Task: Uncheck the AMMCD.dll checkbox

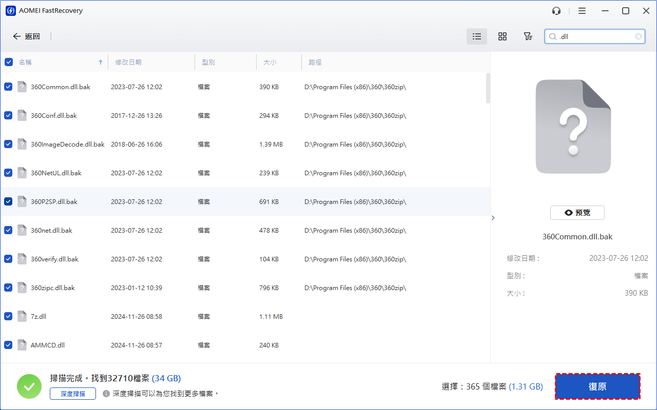Action: 8,345
